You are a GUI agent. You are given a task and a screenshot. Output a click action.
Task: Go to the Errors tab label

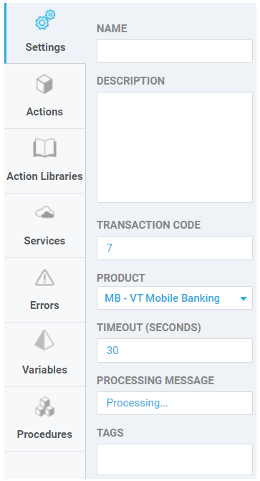tap(44, 305)
